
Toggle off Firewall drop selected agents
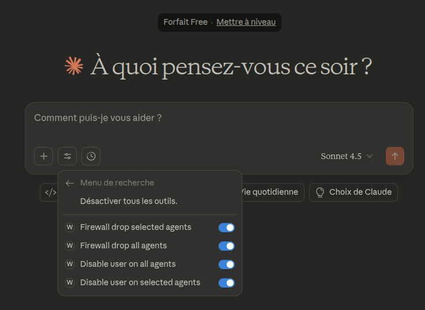click(x=227, y=228)
